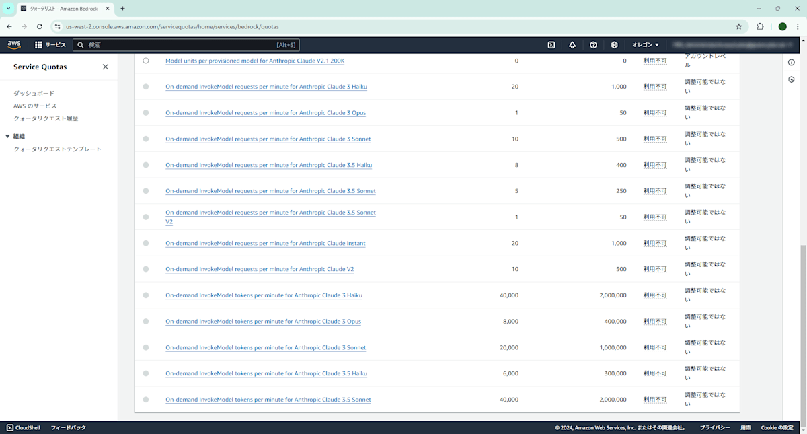Open the services grid menu icon
The height and width of the screenshot is (434, 807).
(x=38, y=45)
